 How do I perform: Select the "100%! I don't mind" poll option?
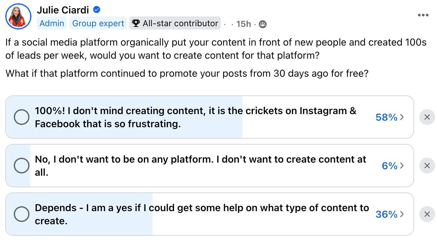(x=22, y=117)
